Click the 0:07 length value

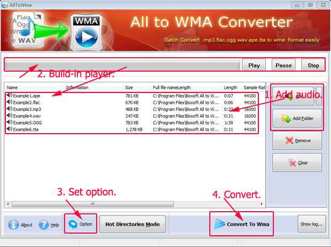click(228, 96)
